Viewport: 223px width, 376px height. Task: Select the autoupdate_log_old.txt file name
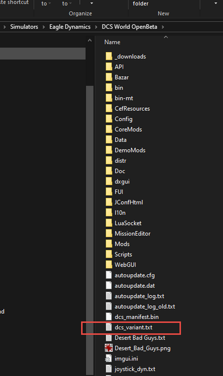145,306
